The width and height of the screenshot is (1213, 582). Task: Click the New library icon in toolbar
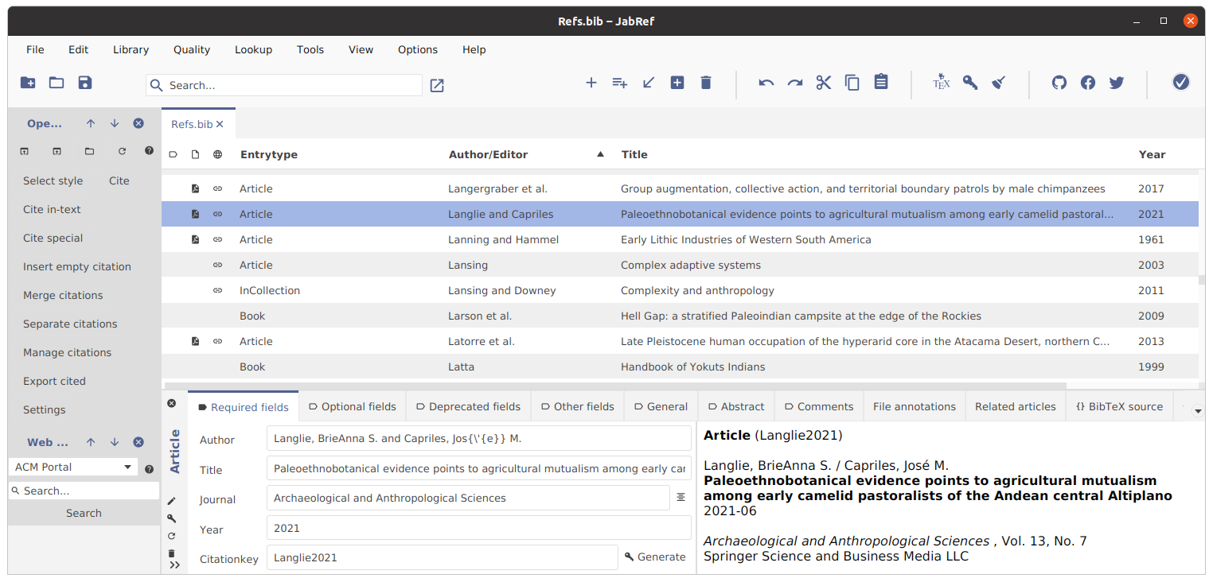pos(28,83)
